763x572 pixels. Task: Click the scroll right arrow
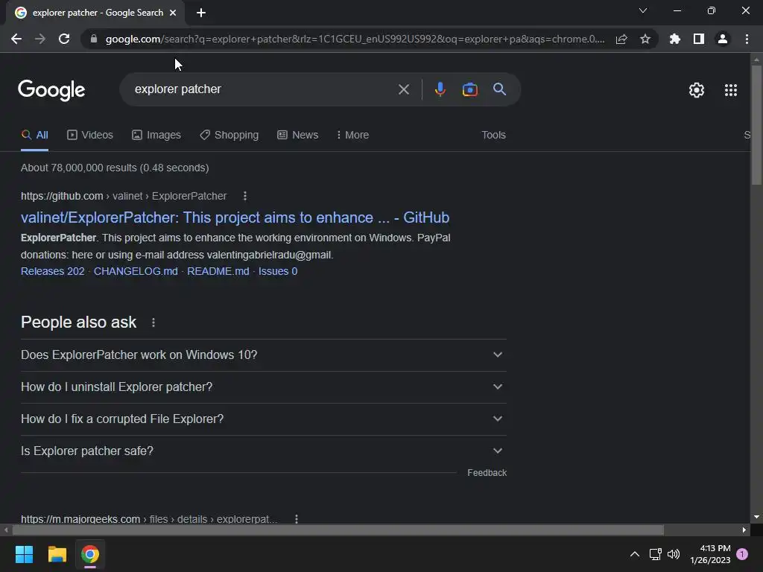point(744,530)
